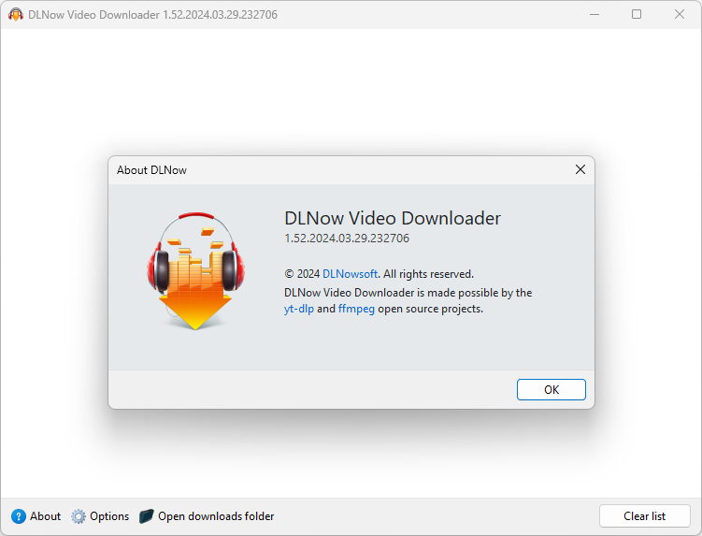Clear the download list
This screenshot has width=702, height=536.
(x=645, y=516)
